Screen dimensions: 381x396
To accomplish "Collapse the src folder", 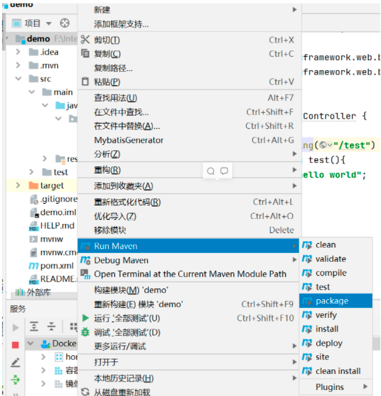I will (x=18, y=79).
